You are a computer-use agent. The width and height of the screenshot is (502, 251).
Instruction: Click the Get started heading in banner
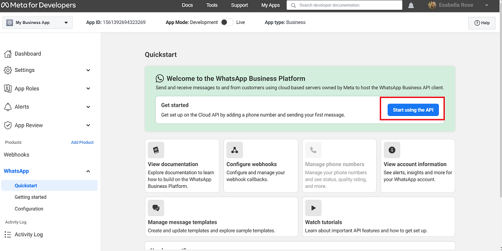[x=175, y=105]
